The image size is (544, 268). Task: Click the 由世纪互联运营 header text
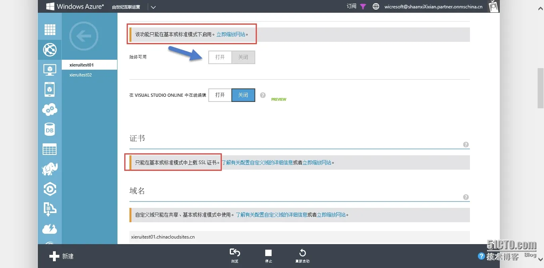(x=126, y=7)
